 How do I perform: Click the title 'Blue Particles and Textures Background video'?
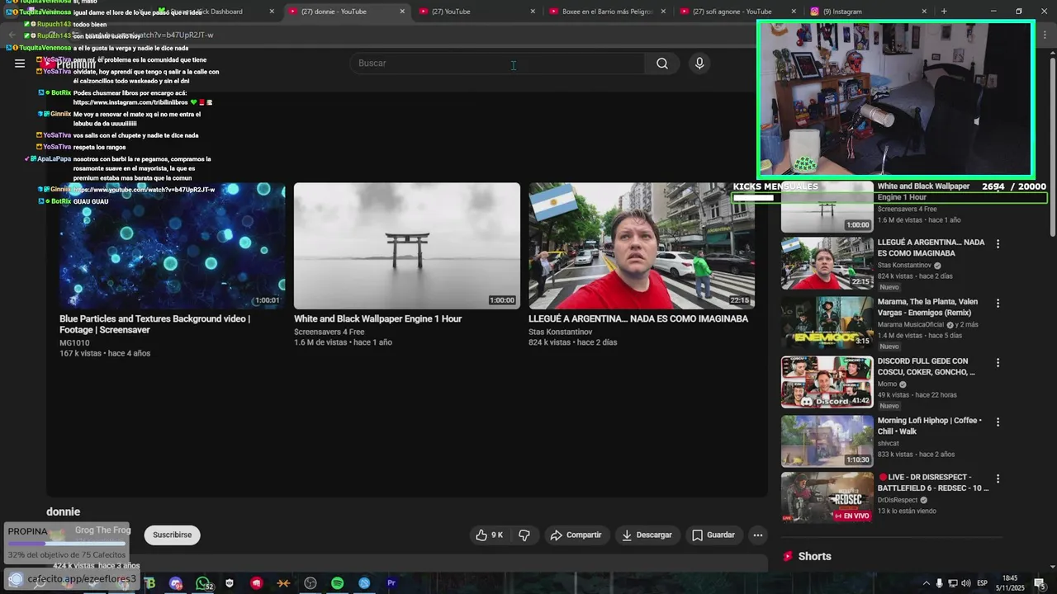point(154,324)
